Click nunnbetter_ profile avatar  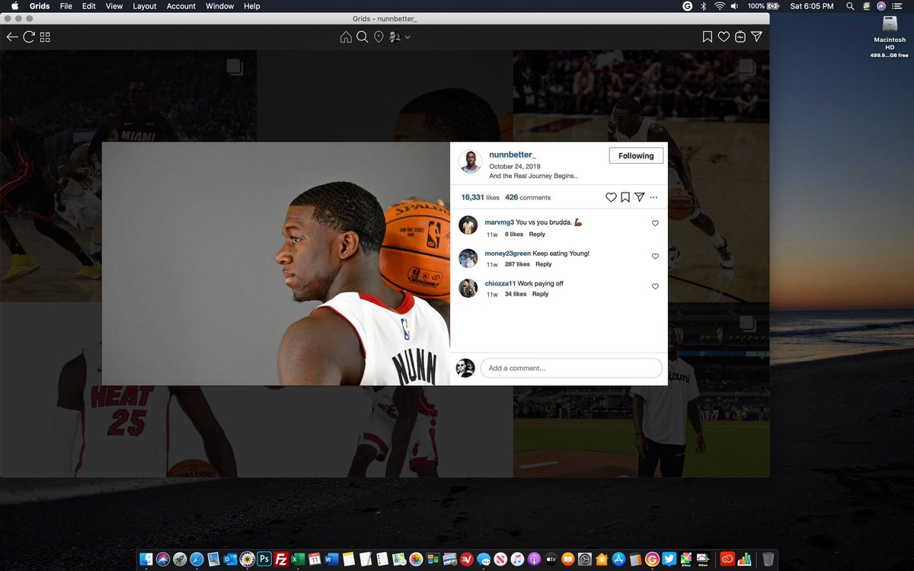pyautogui.click(x=470, y=161)
